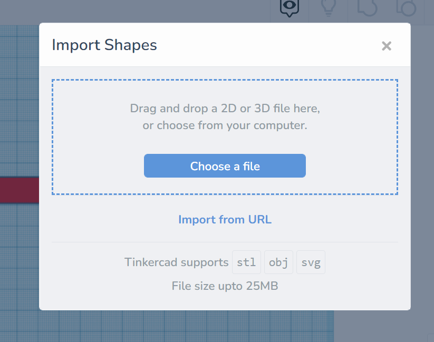The width and height of the screenshot is (434, 342).
Task: Click the 'Tinkercad supports' label
Action: pos(176,262)
